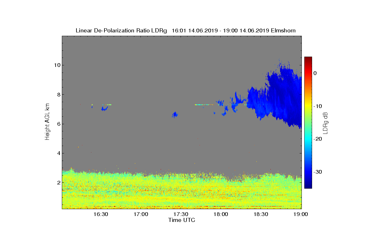Click the yellow region of the colorbar
This screenshot has width=373, height=249.
(308, 106)
